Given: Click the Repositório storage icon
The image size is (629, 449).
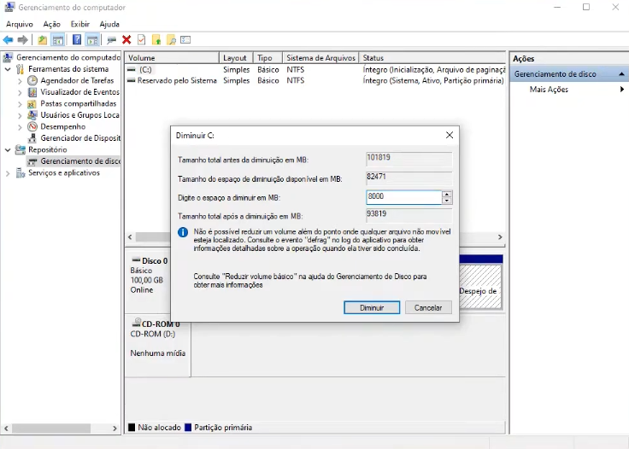Looking at the screenshot, I should 20,149.
